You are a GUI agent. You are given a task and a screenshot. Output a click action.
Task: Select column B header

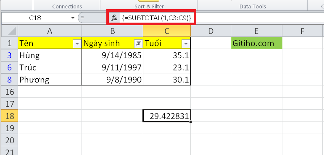(x=112, y=31)
